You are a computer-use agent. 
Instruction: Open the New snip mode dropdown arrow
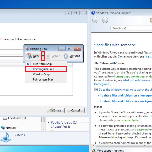(x=43, y=56)
